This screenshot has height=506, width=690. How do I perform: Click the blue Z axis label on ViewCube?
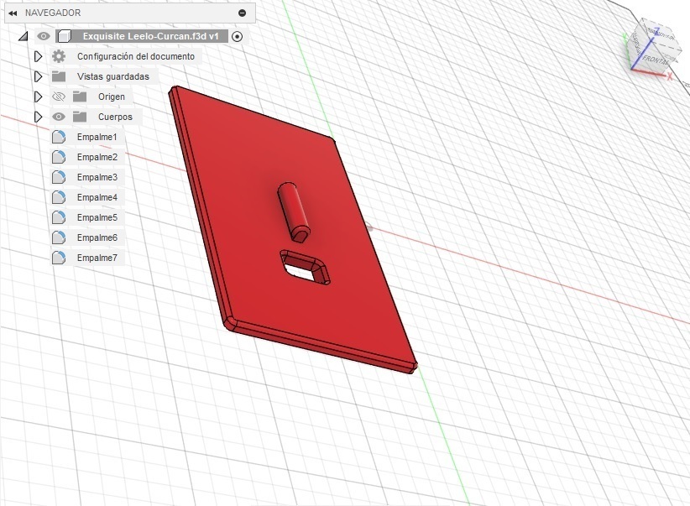(657, 31)
